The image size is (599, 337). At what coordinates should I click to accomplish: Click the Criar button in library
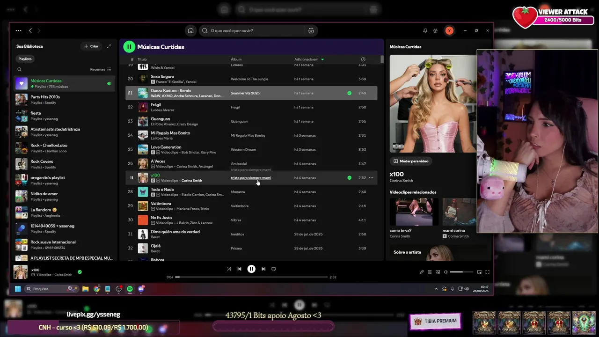91,46
